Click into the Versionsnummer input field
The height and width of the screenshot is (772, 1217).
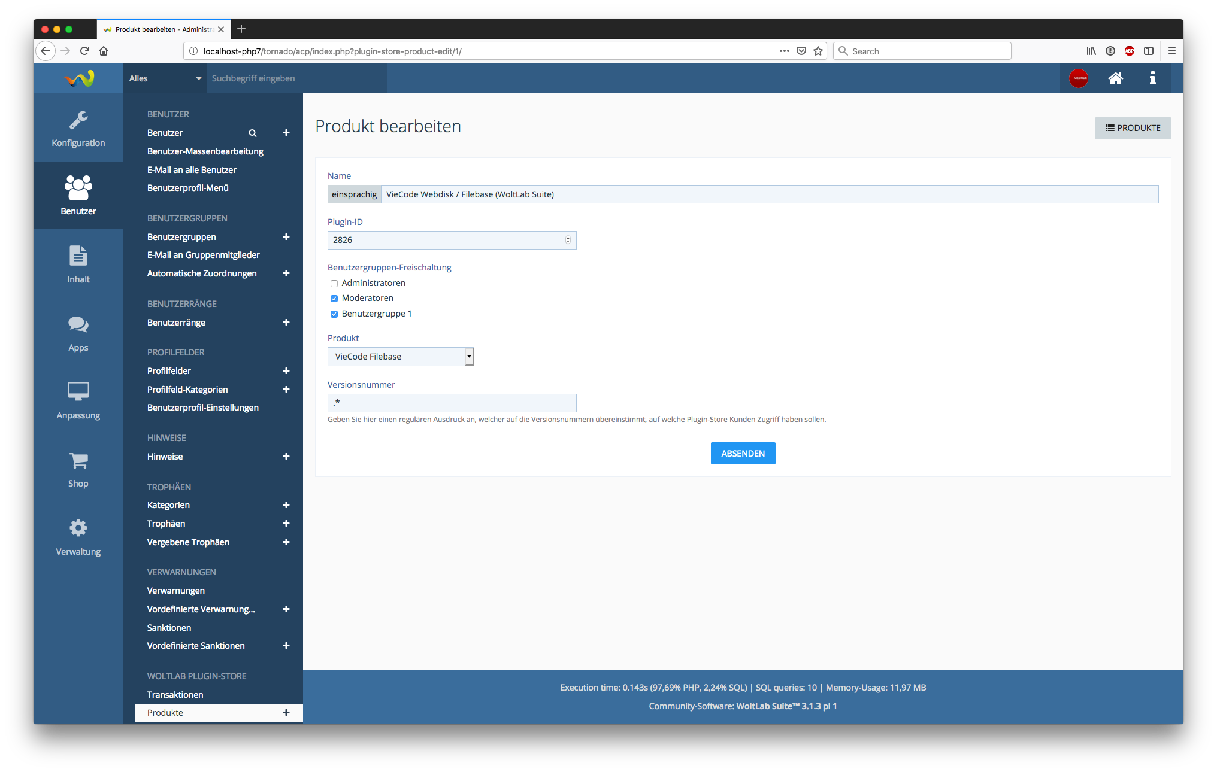point(452,403)
